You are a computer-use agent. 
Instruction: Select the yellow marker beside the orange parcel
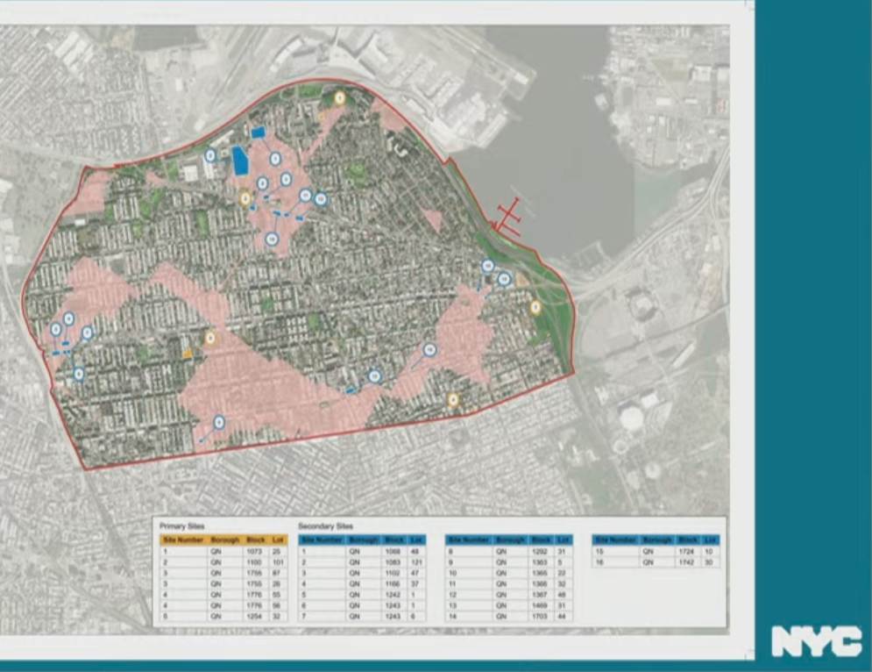(210, 337)
